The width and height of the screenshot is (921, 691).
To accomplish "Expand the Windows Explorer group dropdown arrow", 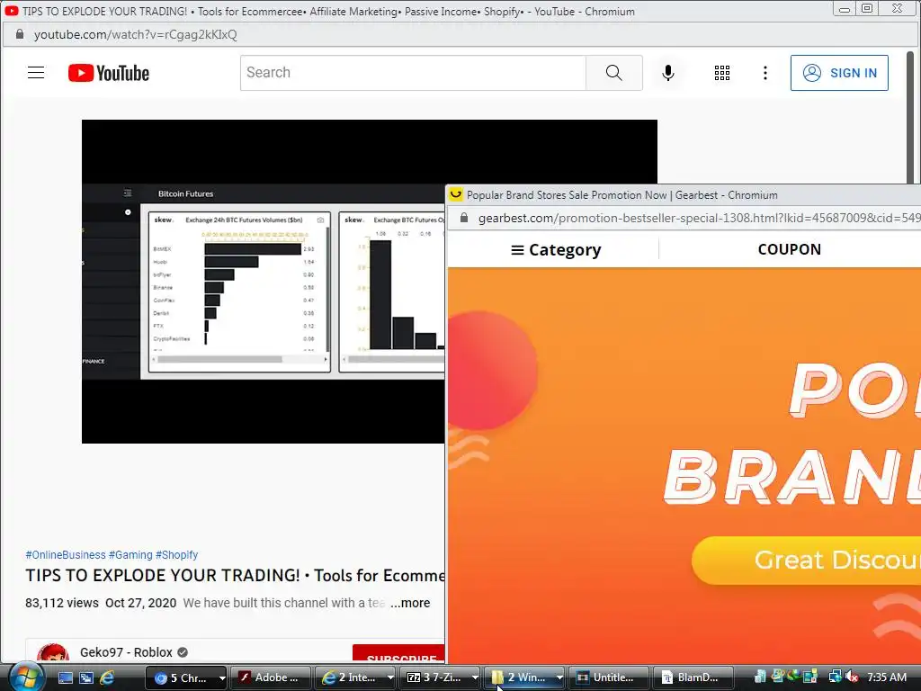I will 559,678.
